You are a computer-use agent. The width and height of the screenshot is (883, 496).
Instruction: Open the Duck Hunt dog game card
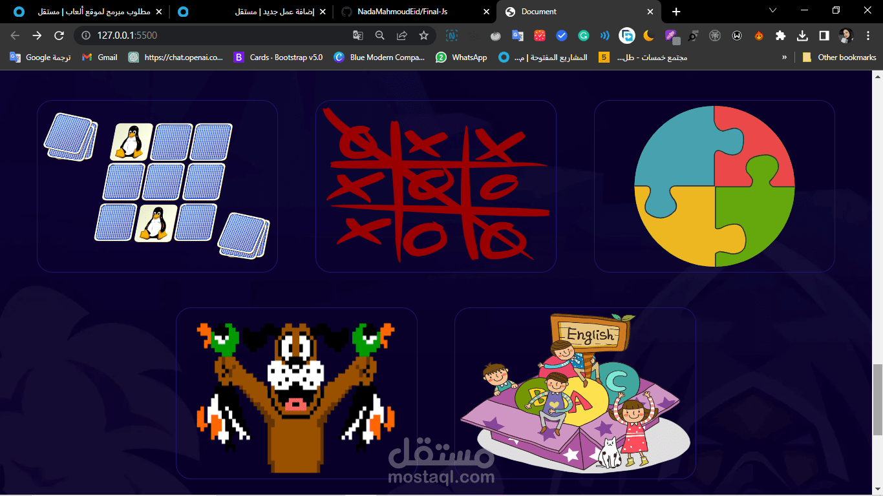point(297,393)
